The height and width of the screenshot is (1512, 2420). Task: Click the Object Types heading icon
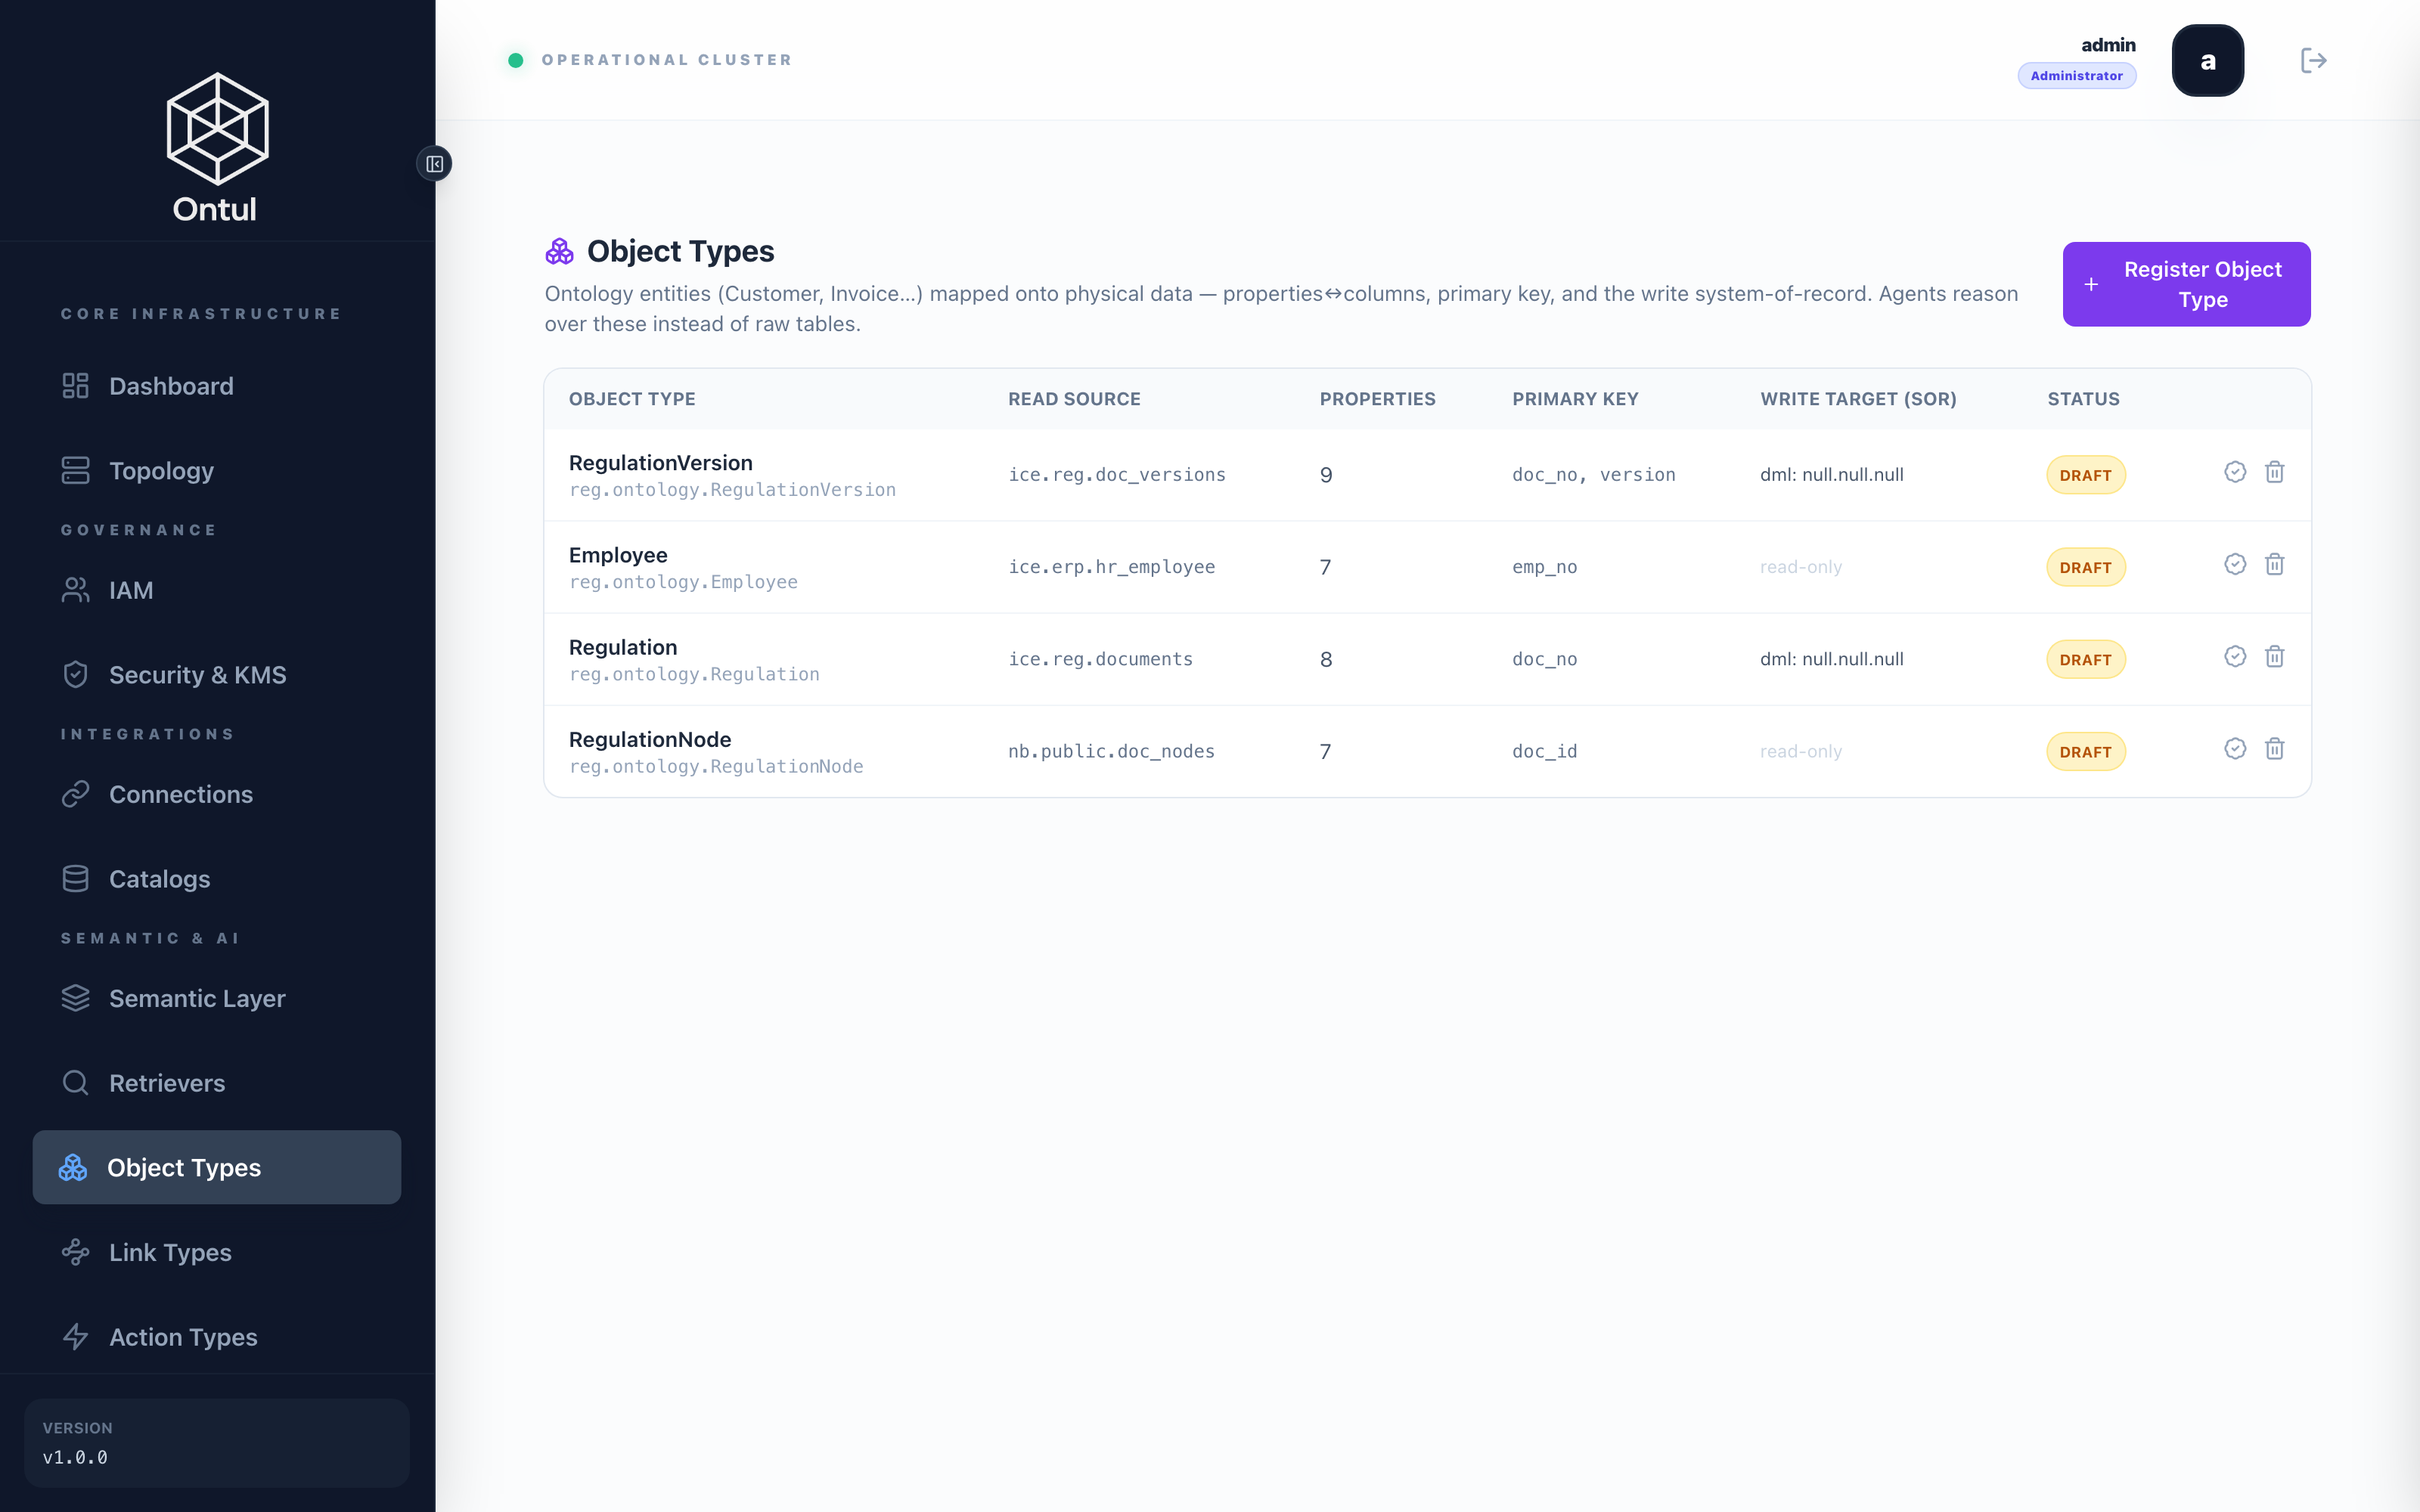tap(559, 251)
